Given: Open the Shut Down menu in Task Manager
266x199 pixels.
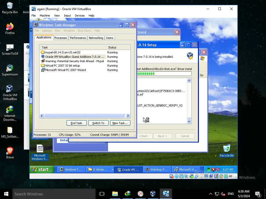Looking at the screenshot, I should point(84,31).
